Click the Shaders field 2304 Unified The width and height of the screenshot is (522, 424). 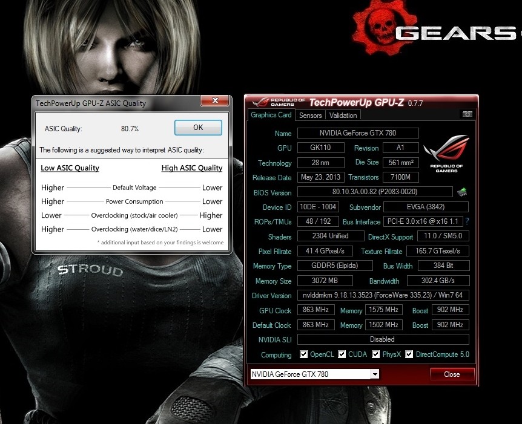point(331,236)
